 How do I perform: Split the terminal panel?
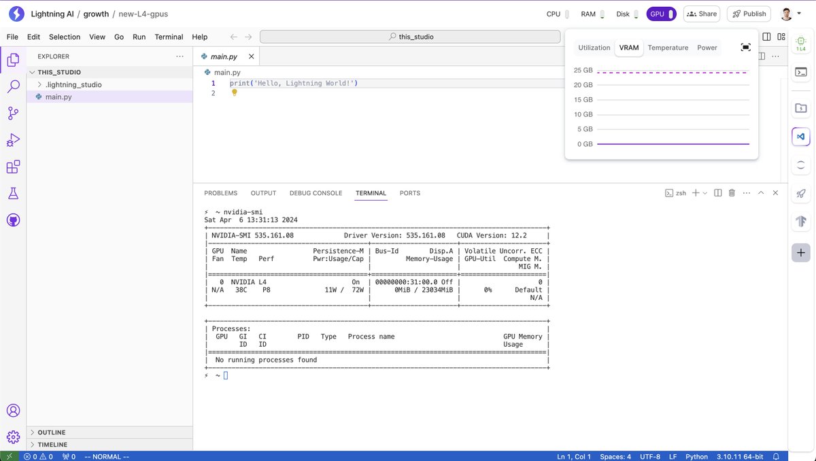pos(717,193)
